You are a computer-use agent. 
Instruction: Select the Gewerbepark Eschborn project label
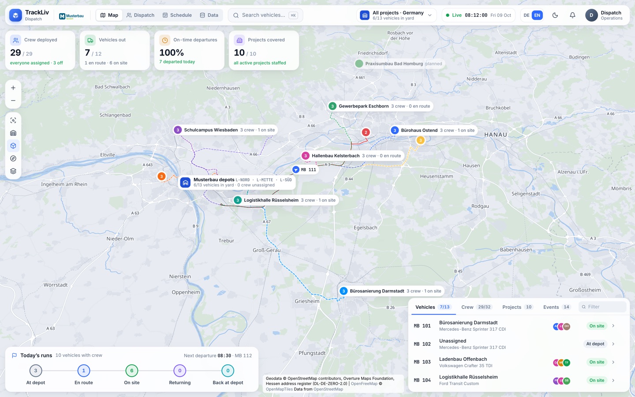(381, 106)
